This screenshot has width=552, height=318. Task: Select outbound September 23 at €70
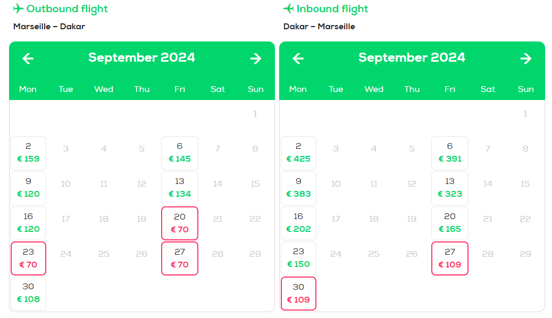pos(29,258)
